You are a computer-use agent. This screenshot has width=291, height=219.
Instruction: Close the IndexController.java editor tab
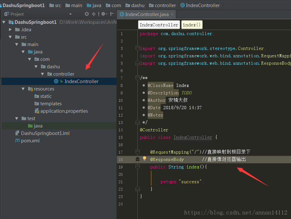point(172,14)
